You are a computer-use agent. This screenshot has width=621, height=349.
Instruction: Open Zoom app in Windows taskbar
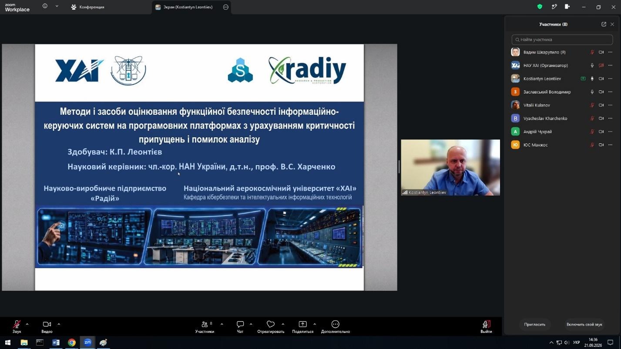87,342
